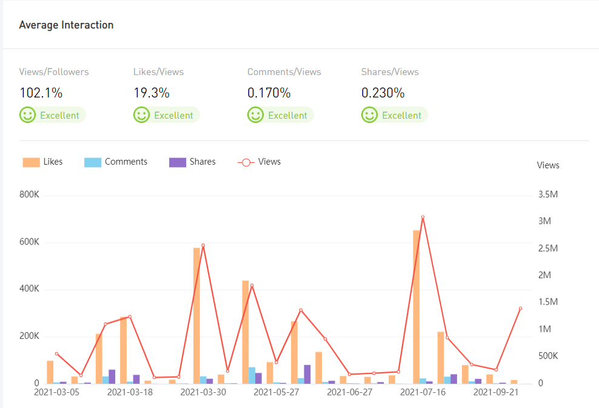Toggle the Views line in the legend

click(259, 162)
